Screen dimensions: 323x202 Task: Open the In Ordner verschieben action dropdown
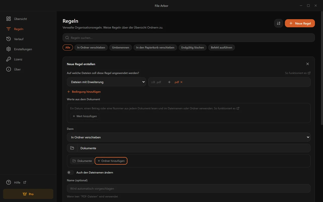point(189,137)
